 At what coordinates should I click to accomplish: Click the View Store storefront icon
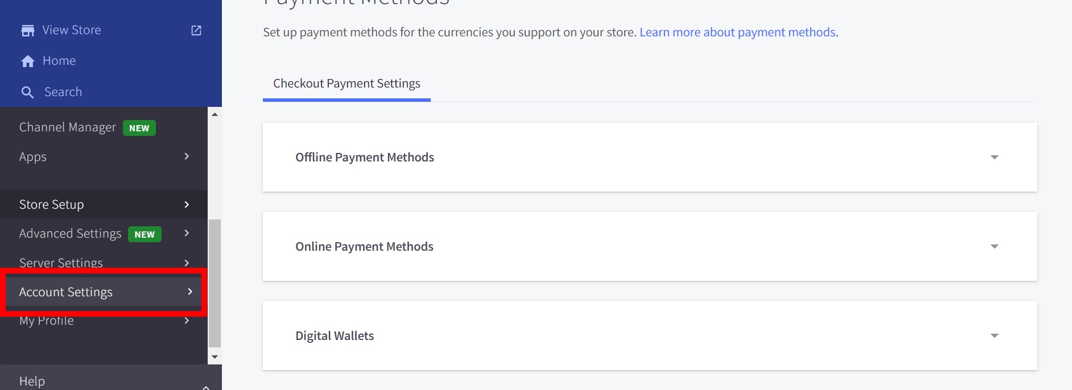click(x=27, y=31)
